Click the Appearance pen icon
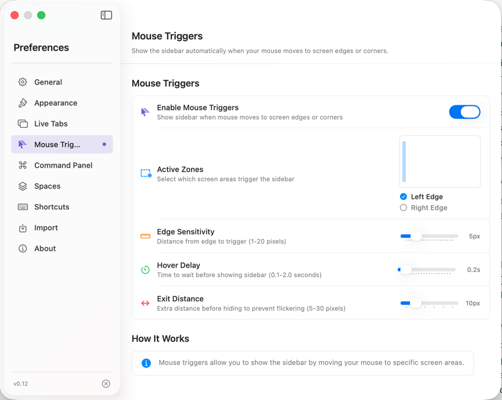This screenshot has height=400, width=502. coord(22,103)
